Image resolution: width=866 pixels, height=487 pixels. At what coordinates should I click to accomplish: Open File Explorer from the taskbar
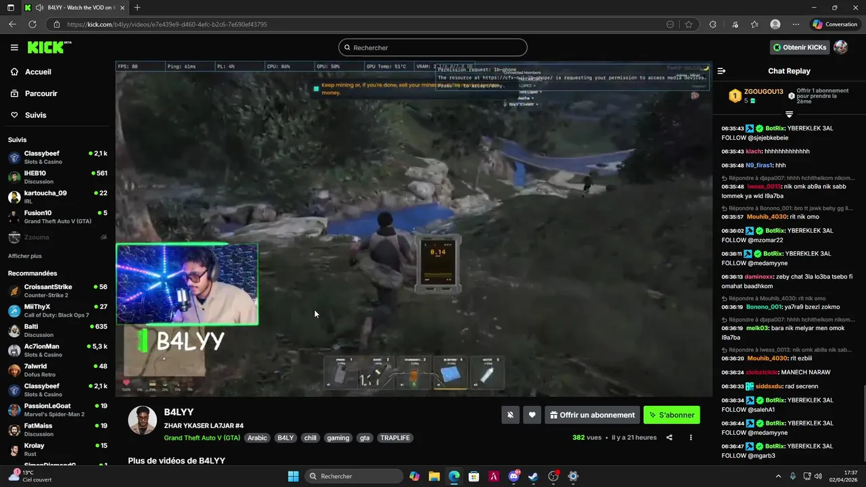click(434, 476)
